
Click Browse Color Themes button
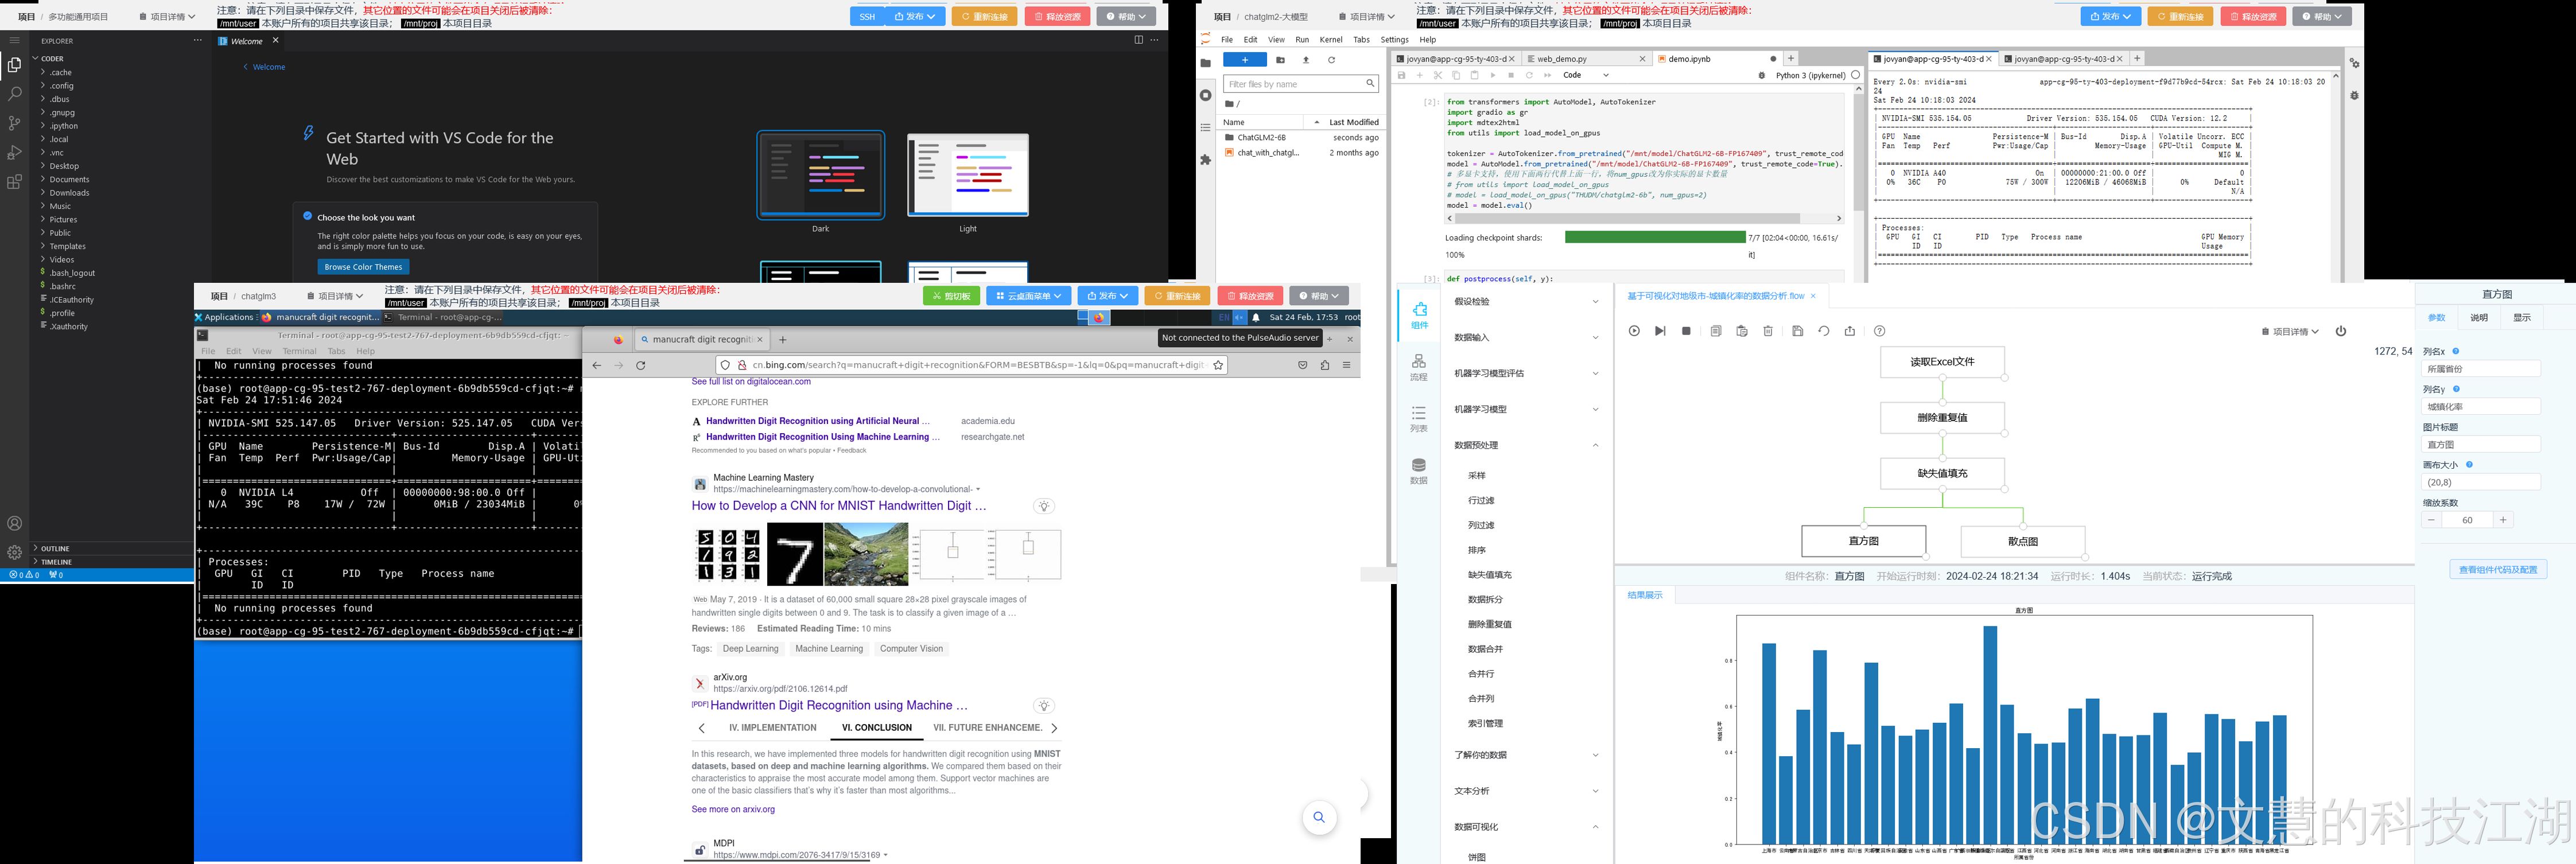pos(363,267)
